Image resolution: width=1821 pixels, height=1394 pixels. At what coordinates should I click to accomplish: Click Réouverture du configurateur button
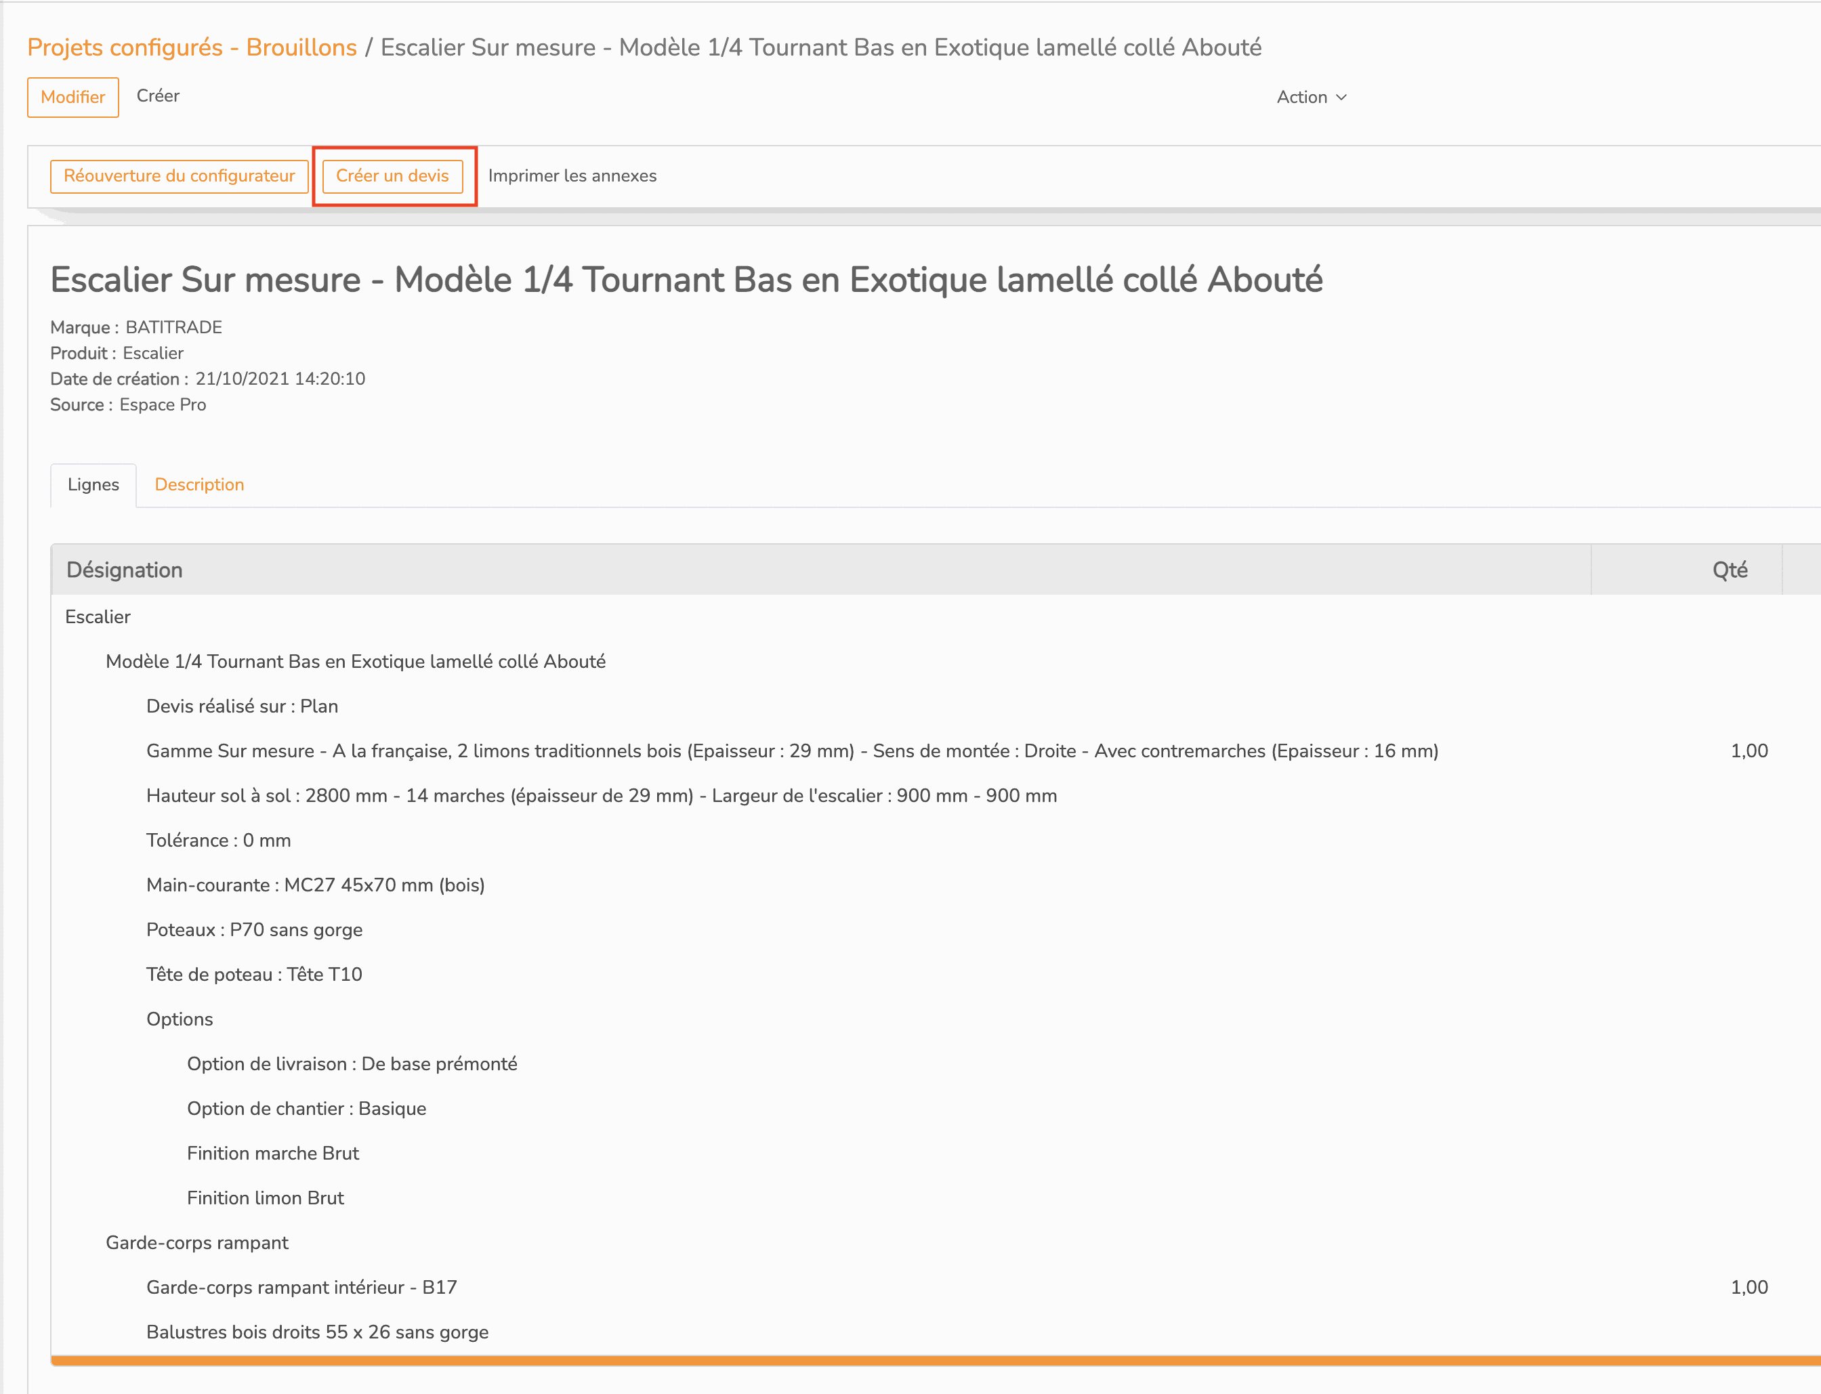coord(180,176)
